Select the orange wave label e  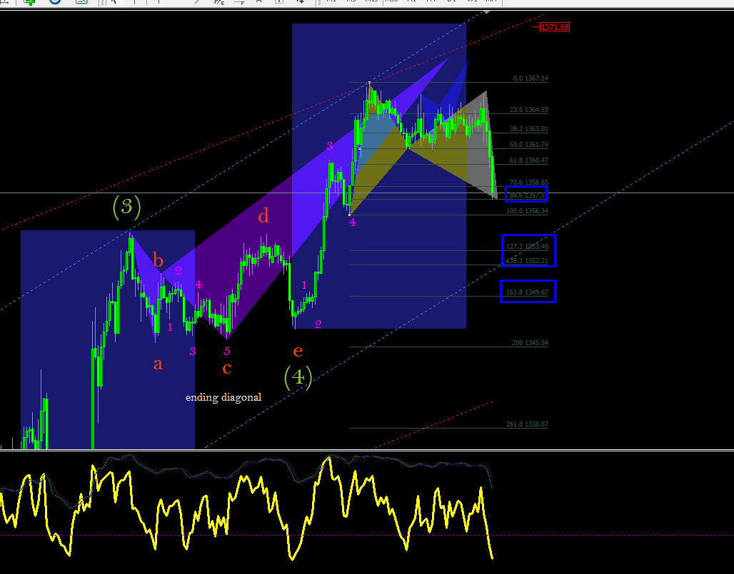point(298,351)
